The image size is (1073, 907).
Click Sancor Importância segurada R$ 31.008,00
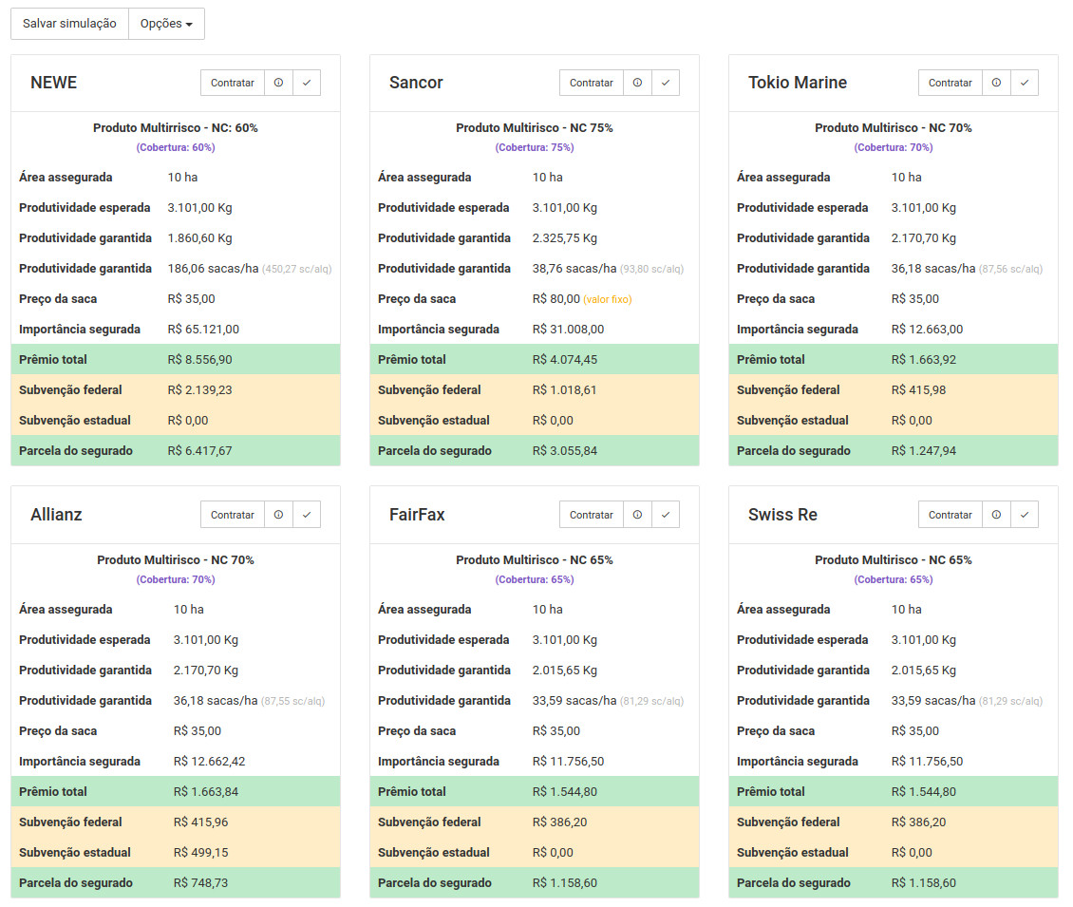point(568,330)
